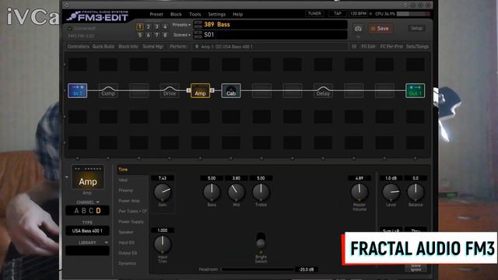Select scene button 5
Screen dimensions: 498x280
tap(140, 35)
